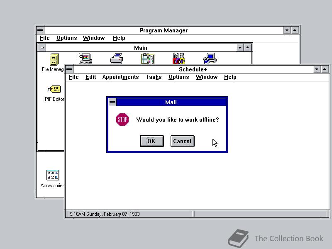Open the Schedule+ Window menu

[x=206, y=77]
